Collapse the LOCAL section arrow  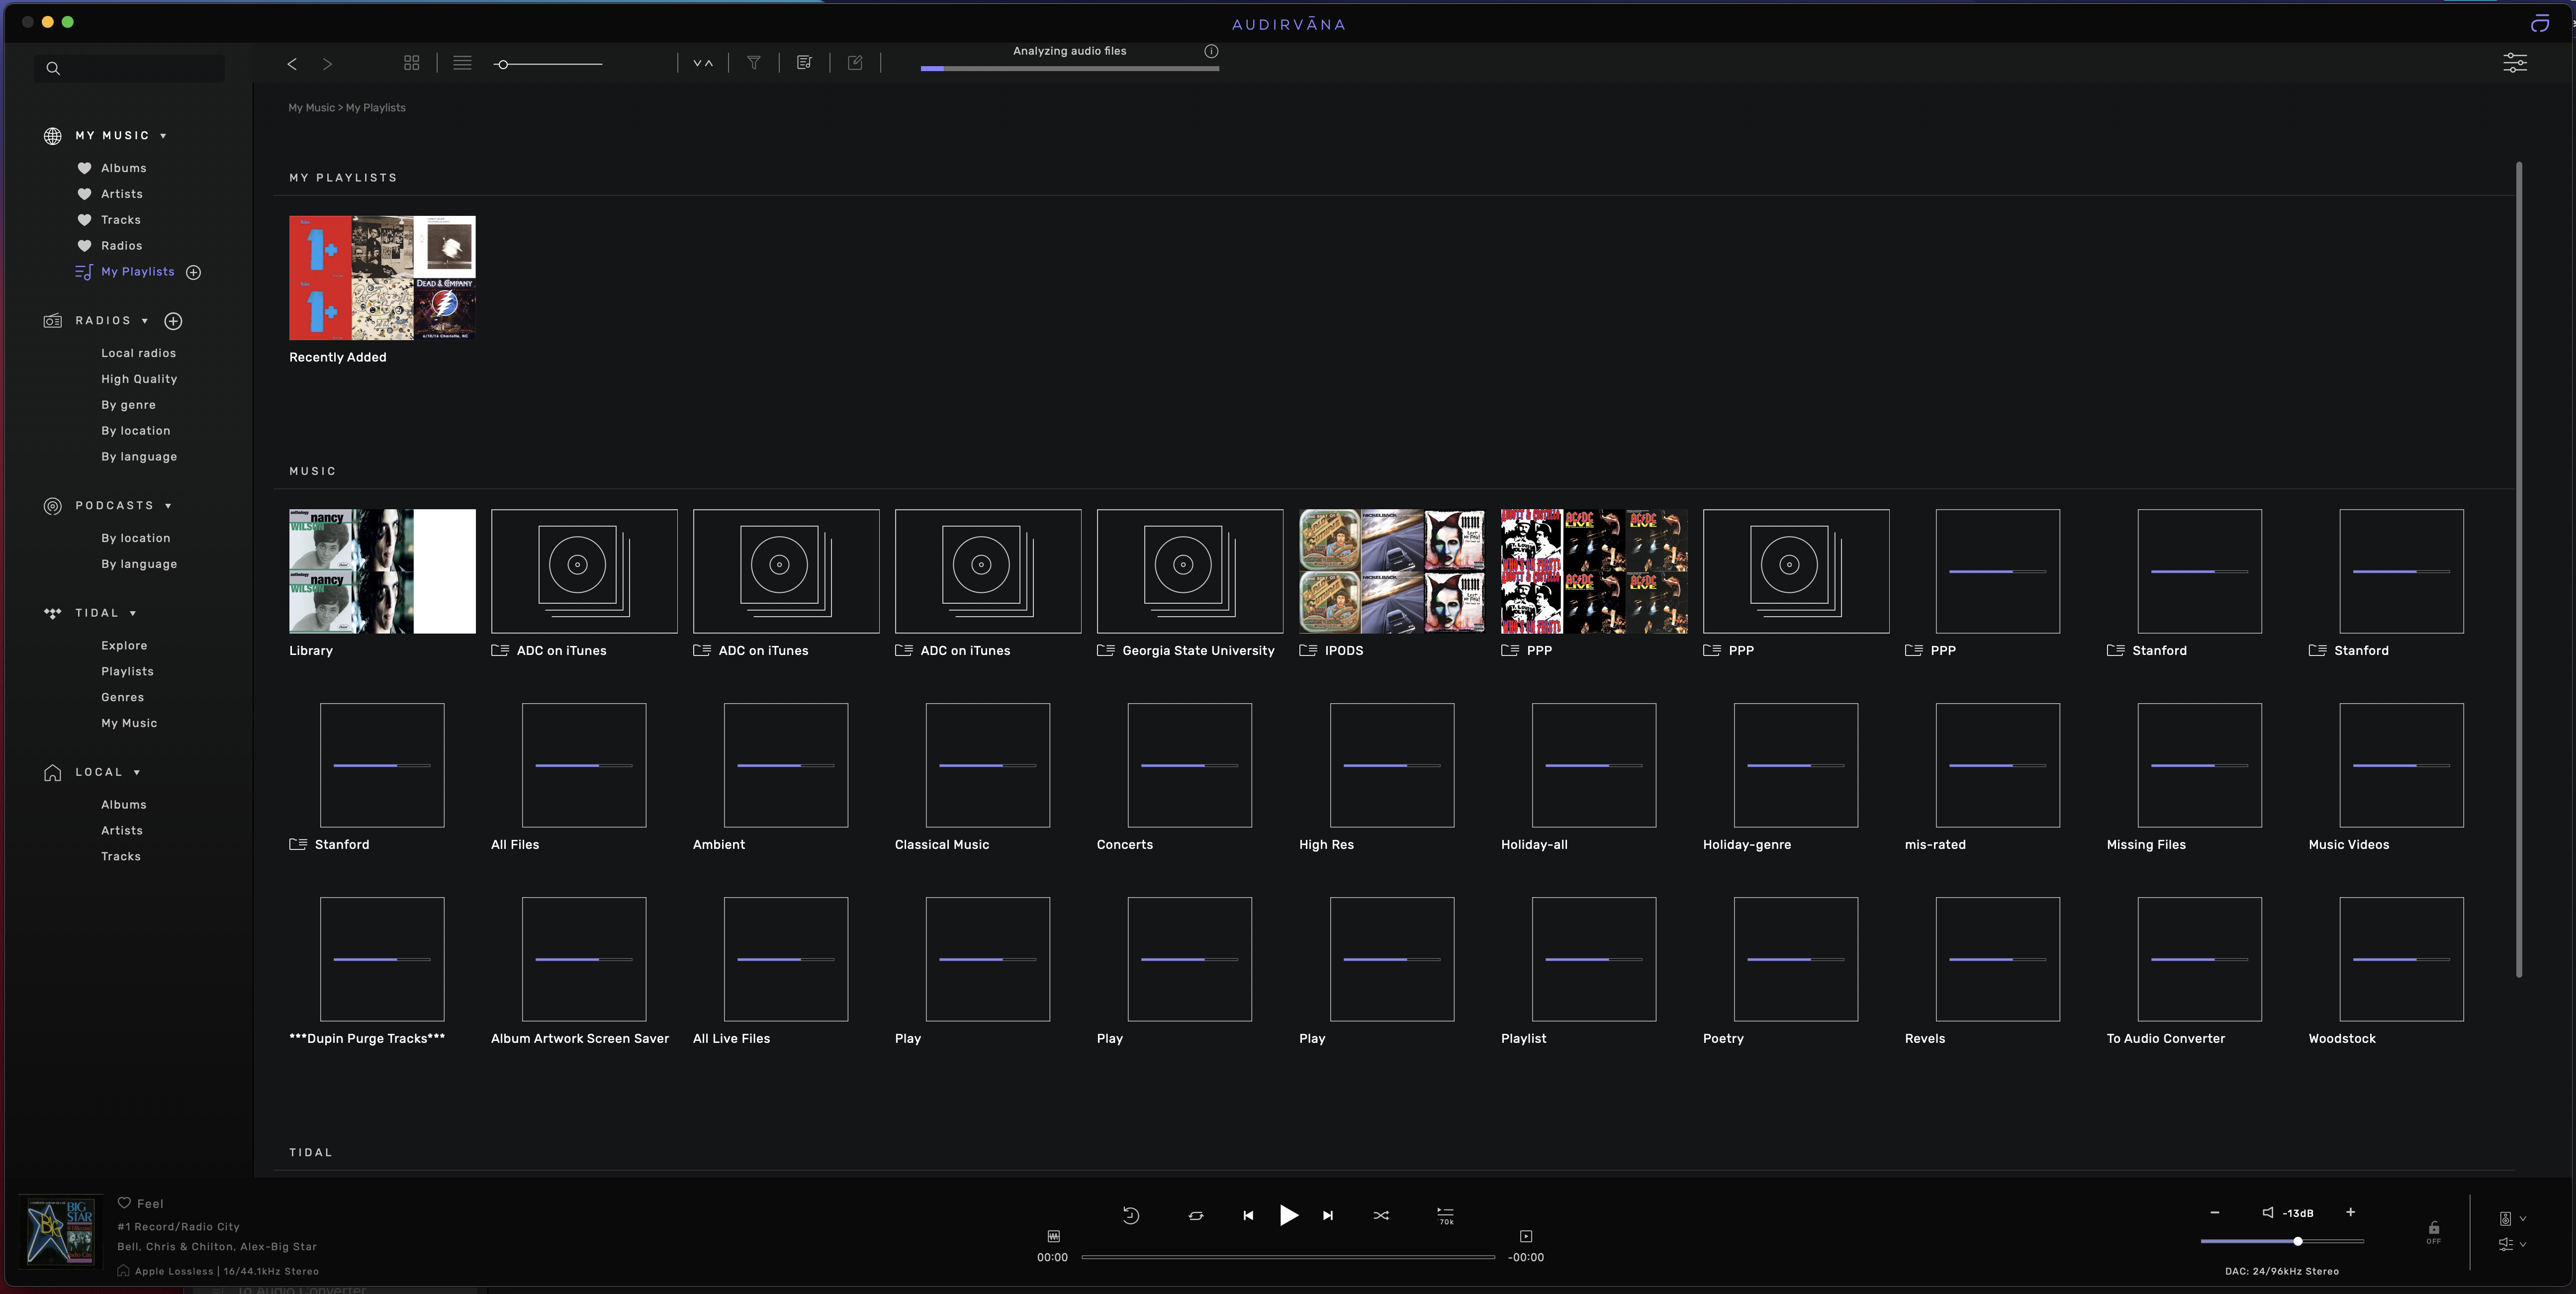pyautogui.click(x=137, y=772)
